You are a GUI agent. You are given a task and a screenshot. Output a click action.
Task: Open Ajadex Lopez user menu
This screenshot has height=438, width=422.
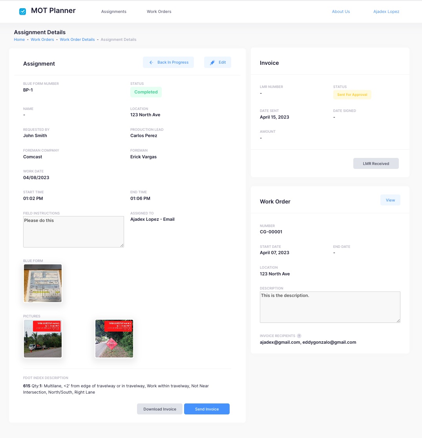pyautogui.click(x=386, y=11)
